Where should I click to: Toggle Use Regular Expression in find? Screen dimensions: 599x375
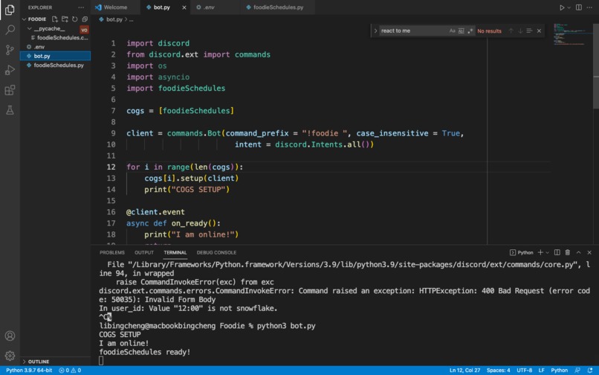click(470, 31)
